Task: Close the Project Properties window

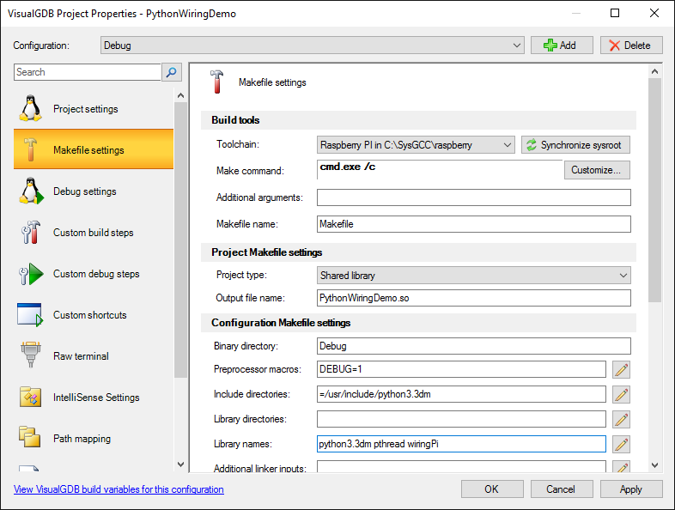Action: (x=654, y=13)
